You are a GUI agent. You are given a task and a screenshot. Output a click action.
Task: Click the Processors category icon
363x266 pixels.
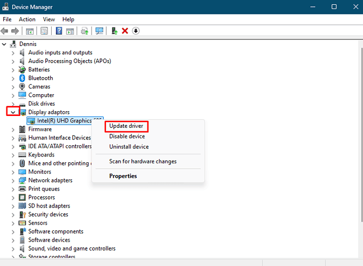pyautogui.click(x=22, y=197)
